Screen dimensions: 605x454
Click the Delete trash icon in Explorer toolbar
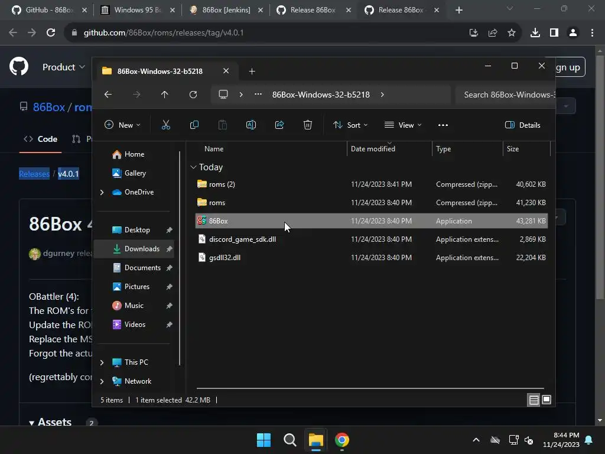tap(307, 125)
